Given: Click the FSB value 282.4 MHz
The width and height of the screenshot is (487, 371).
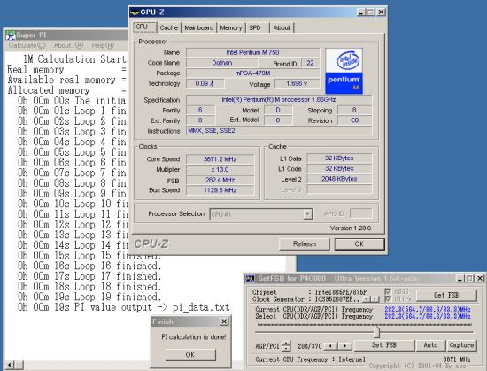Looking at the screenshot, I should click(x=220, y=180).
